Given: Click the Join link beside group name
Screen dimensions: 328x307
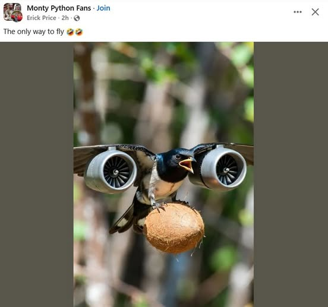Looking at the screenshot, I should [x=103, y=8].
